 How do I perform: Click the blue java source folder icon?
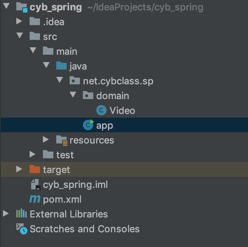(61, 65)
